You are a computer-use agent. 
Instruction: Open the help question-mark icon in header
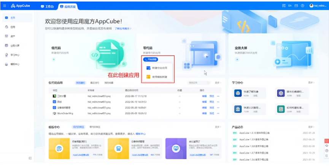point(302,6)
